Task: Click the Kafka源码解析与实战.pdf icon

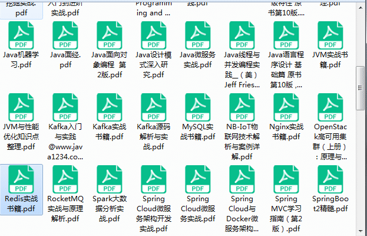Action: pyautogui.click(x=154, y=107)
